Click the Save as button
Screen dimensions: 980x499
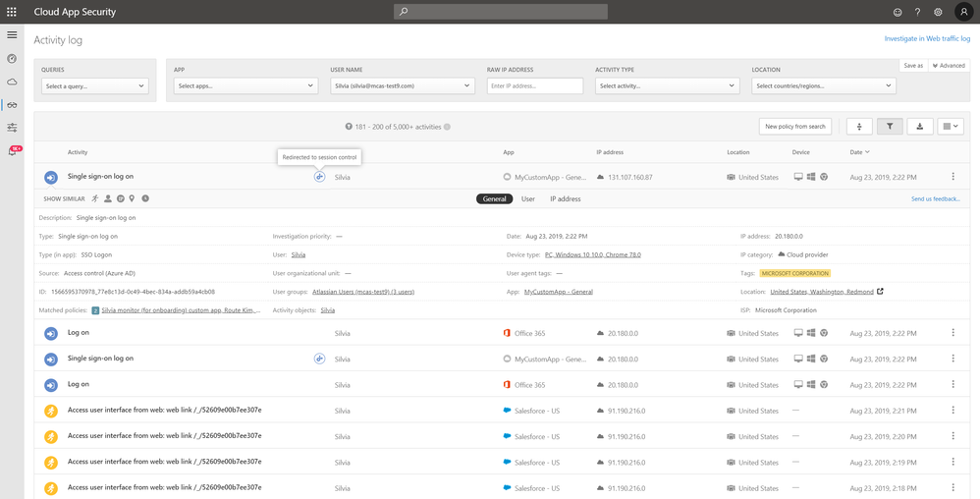click(x=913, y=65)
